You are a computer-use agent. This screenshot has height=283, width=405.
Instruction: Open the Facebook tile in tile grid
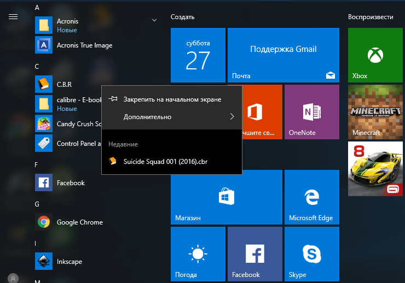tap(255, 254)
